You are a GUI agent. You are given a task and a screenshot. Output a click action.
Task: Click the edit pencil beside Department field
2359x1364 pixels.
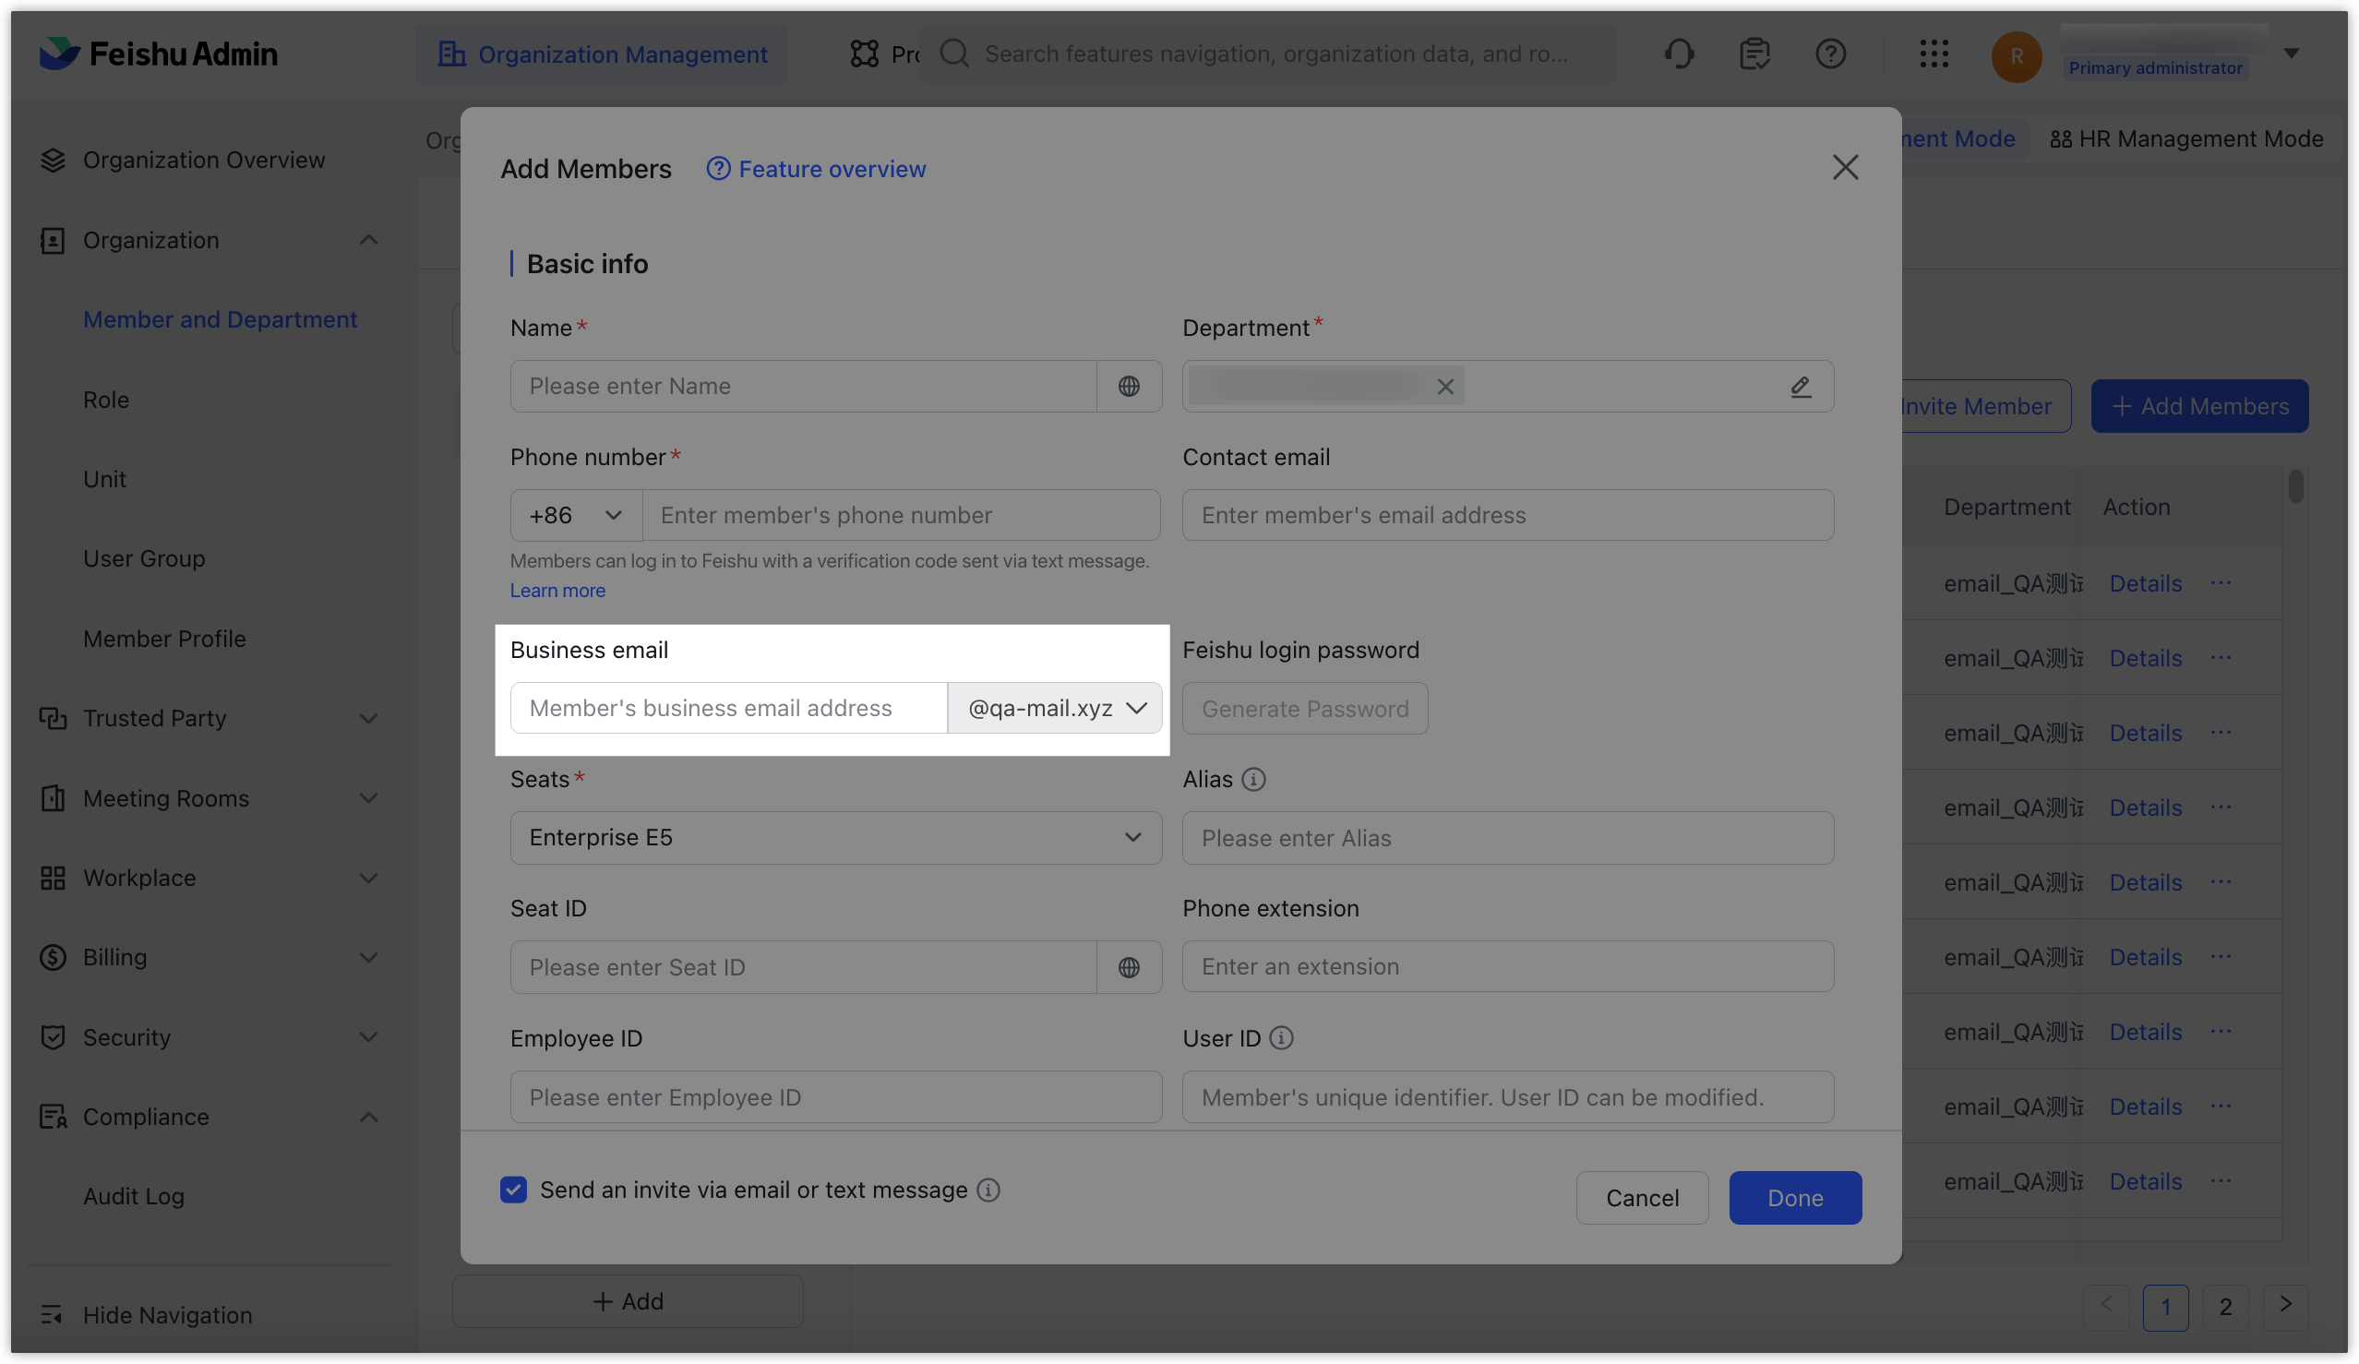click(x=1800, y=387)
